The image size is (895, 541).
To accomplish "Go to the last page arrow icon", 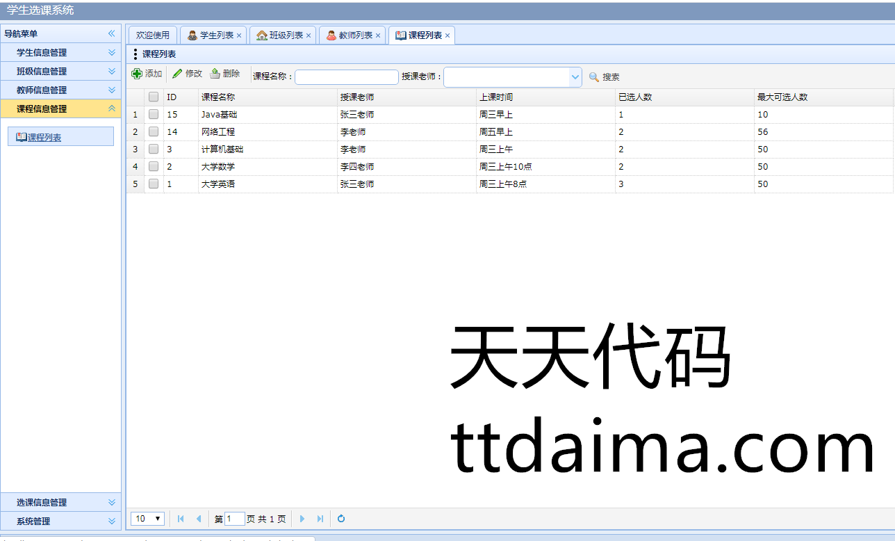I will coord(320,519).
